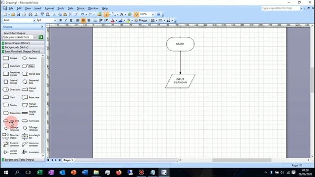
Task: Activate the Pointer tool in the toolbar
Action: coord(106,14)
